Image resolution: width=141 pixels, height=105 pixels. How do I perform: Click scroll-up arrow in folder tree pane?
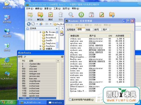click(57, 32)
